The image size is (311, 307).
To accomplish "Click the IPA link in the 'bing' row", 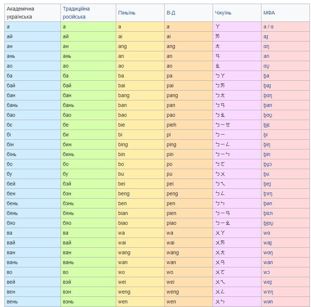I will pos(267,144).
